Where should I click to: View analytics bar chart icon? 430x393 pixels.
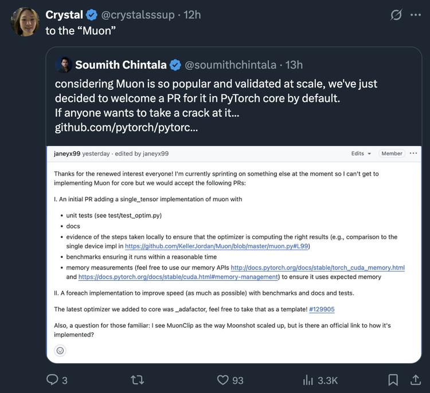tap(308, 380)
